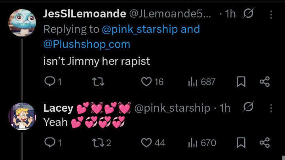Like Lacey's tweet with 44 likes

153,142
